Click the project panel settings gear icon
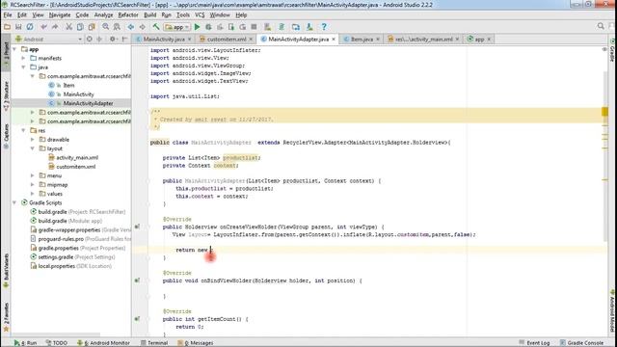The image size is (617, 347). point(113,39)
